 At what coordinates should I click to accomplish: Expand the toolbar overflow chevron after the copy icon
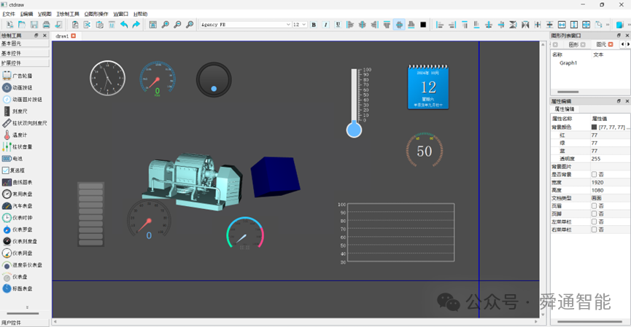(x=608, y=25)
